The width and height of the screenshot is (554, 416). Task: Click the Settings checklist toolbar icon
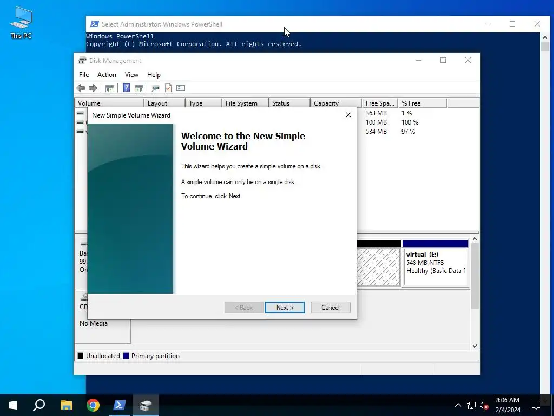[x=181, y=88]
